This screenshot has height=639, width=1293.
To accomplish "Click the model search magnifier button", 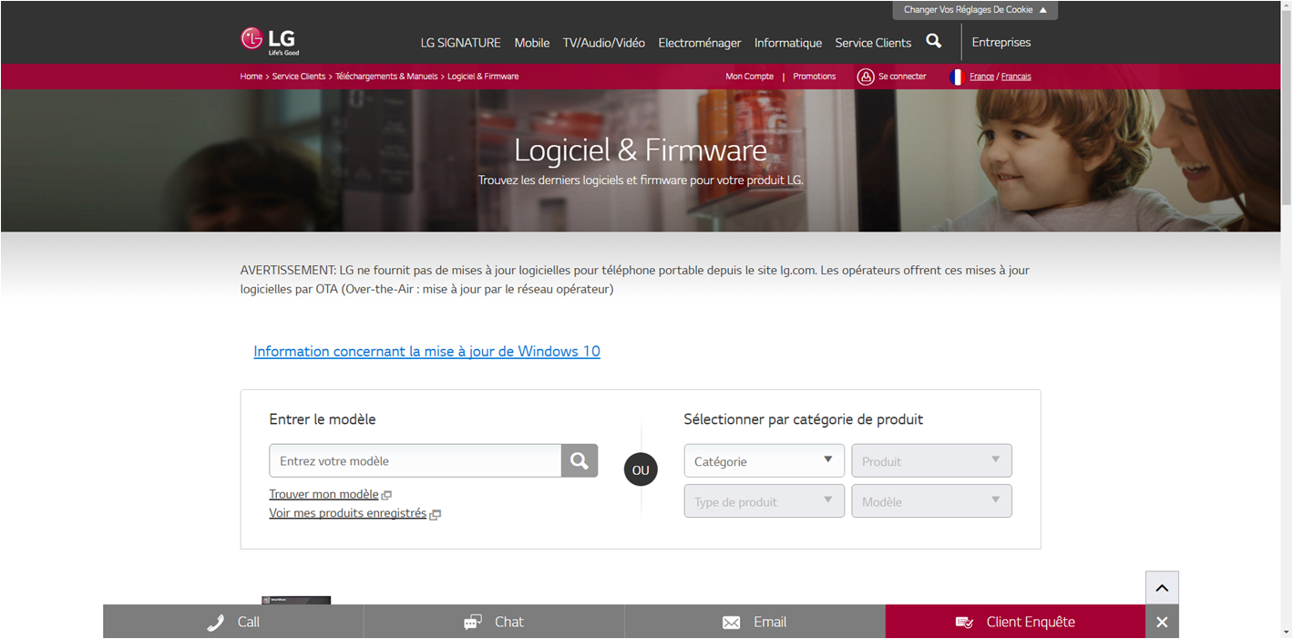I will pyautogui.click(x=580, y=460).
